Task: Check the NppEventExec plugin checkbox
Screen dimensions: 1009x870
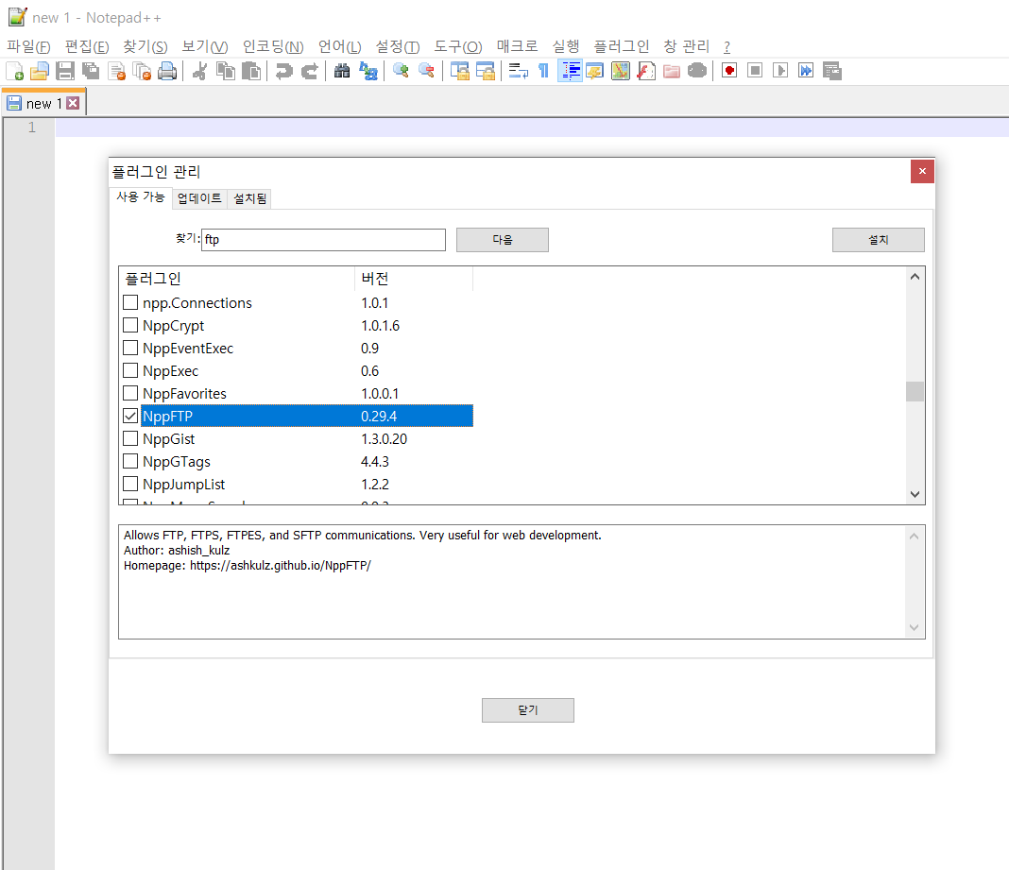Action: click(130, 348)
